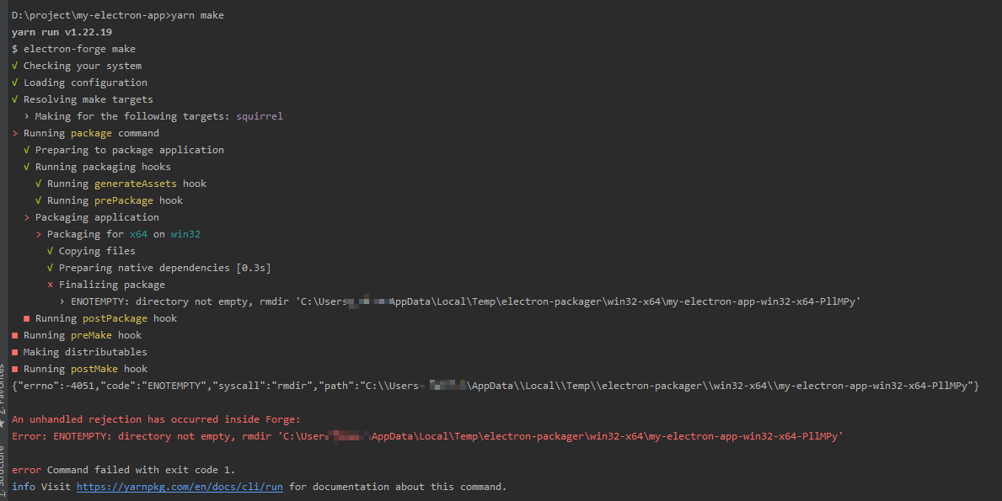Expand the ENOTEMPTY directory not empty detail line
The height and width of the screenshot is (501, 1002).
click(x=61, y=301)
